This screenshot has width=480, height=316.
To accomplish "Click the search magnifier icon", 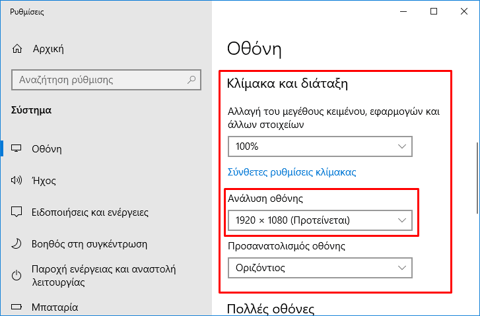I will click(x=192, y=80).
